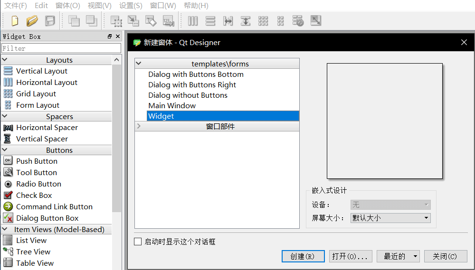Screen dimensions: 475x270
Task: Collapse the Spacers category
Action: tap(5, 116)
